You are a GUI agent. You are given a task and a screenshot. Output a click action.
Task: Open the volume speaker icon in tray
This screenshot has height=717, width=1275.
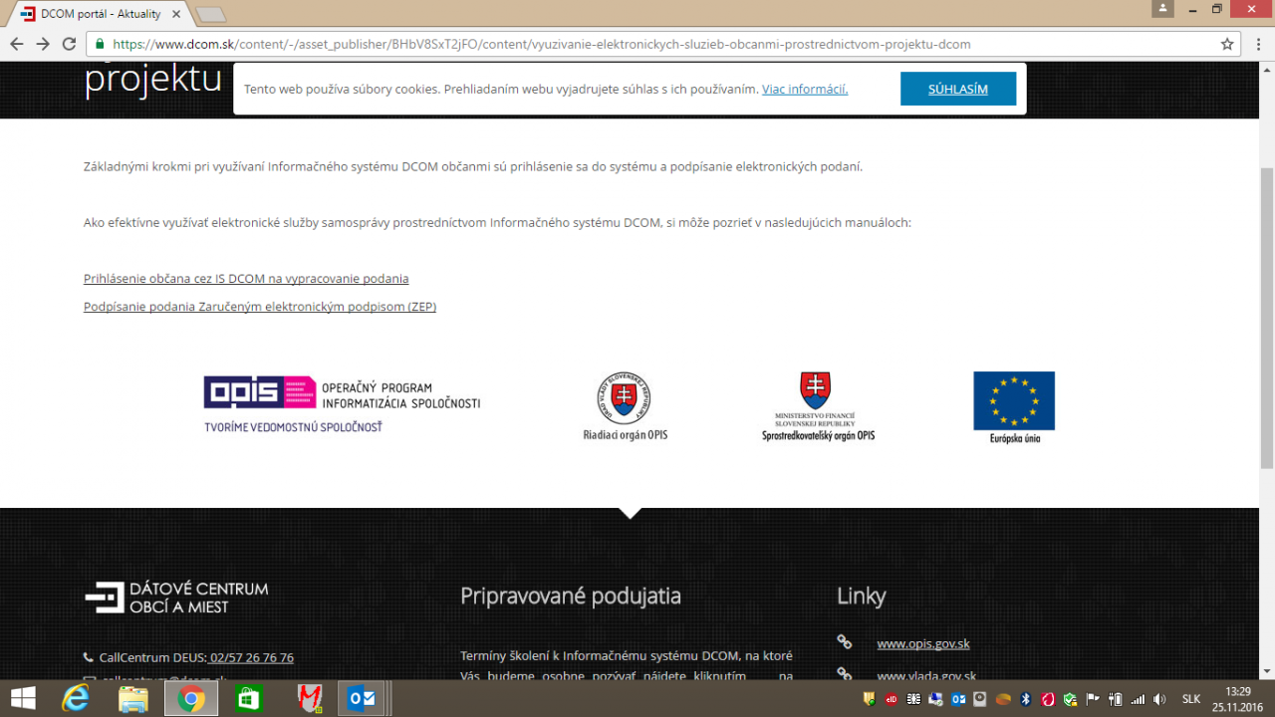pyautogui.click(x=1158, y=699)
